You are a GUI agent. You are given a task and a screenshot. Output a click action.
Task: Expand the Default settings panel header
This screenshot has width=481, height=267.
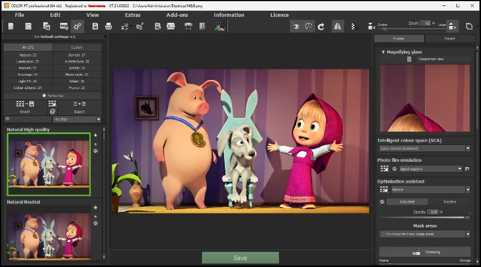pos(55,37)
